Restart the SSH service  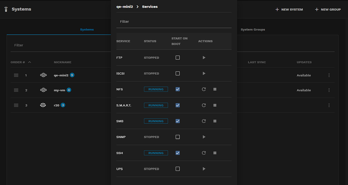click(x=204, y=153)
